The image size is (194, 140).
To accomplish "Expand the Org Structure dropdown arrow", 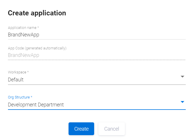I will click(182, 102).
